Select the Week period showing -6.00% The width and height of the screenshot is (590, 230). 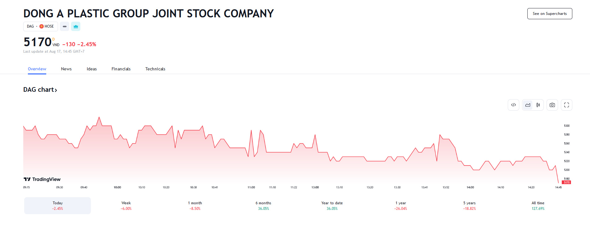[126, 205]
